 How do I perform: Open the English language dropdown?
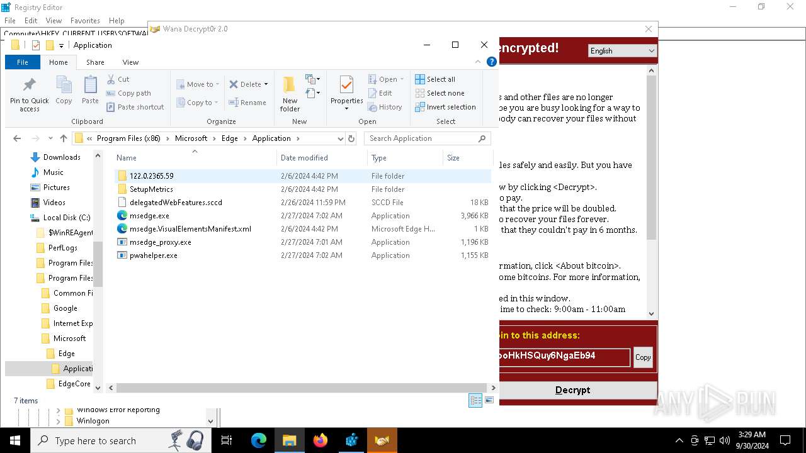click(622, 51)
